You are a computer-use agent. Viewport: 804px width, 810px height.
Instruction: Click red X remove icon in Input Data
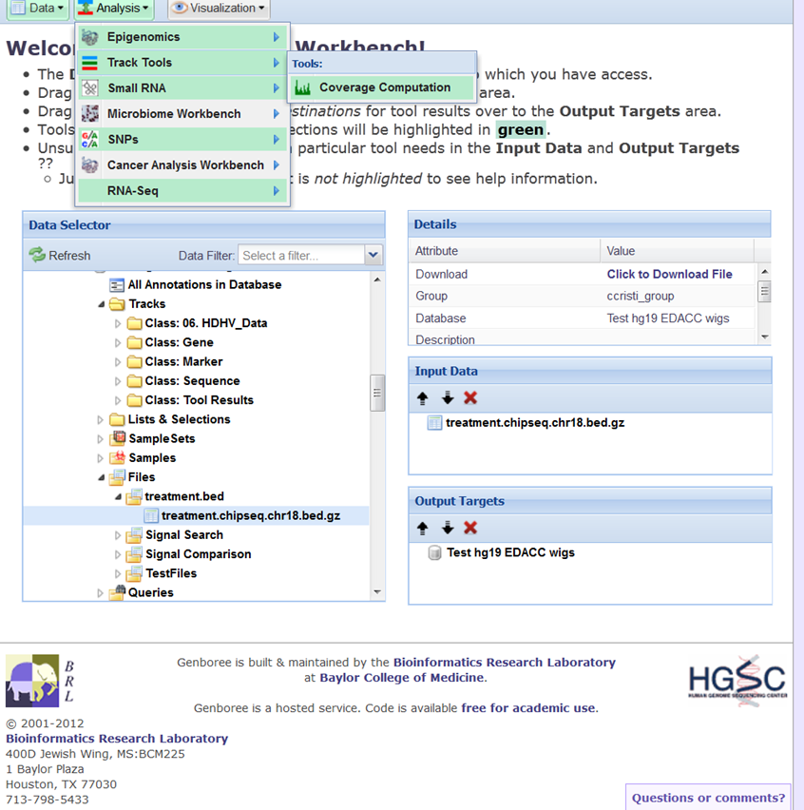click(x=470, y=397)
